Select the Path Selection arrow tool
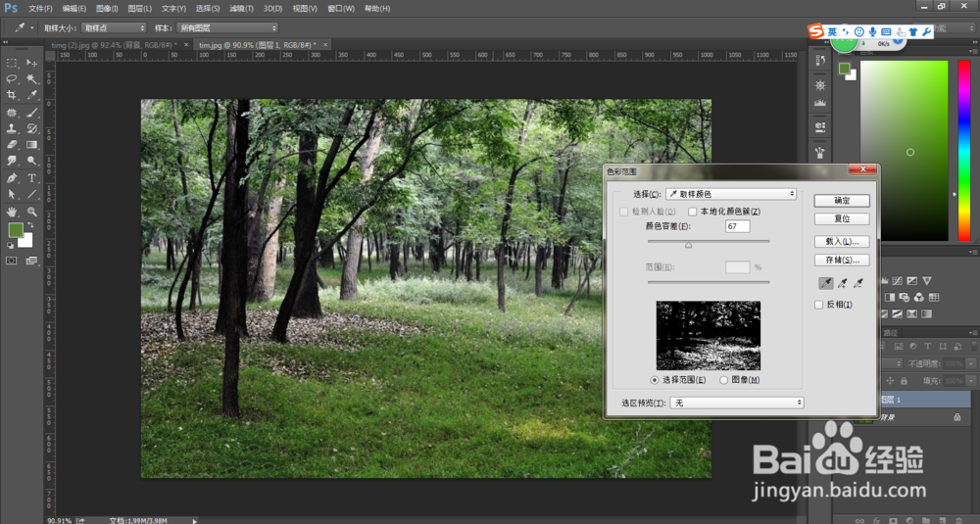Viewport: 980px width, 524px height. [x=12, y=194]
